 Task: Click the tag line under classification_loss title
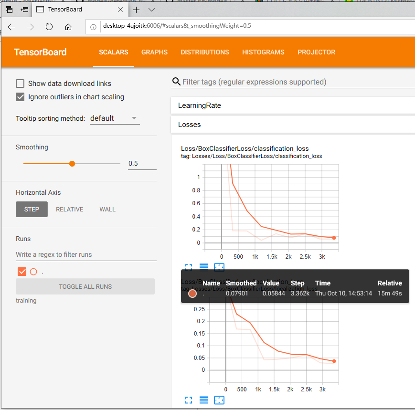[251, 156]
